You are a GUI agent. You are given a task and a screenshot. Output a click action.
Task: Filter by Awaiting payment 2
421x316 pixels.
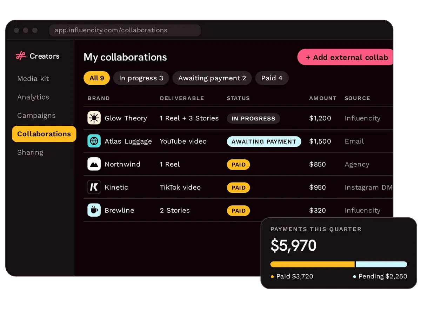212,78
